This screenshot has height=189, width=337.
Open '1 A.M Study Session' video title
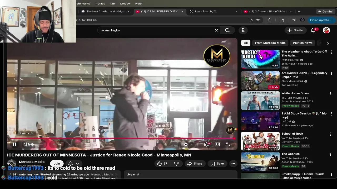tap(304, 115)
